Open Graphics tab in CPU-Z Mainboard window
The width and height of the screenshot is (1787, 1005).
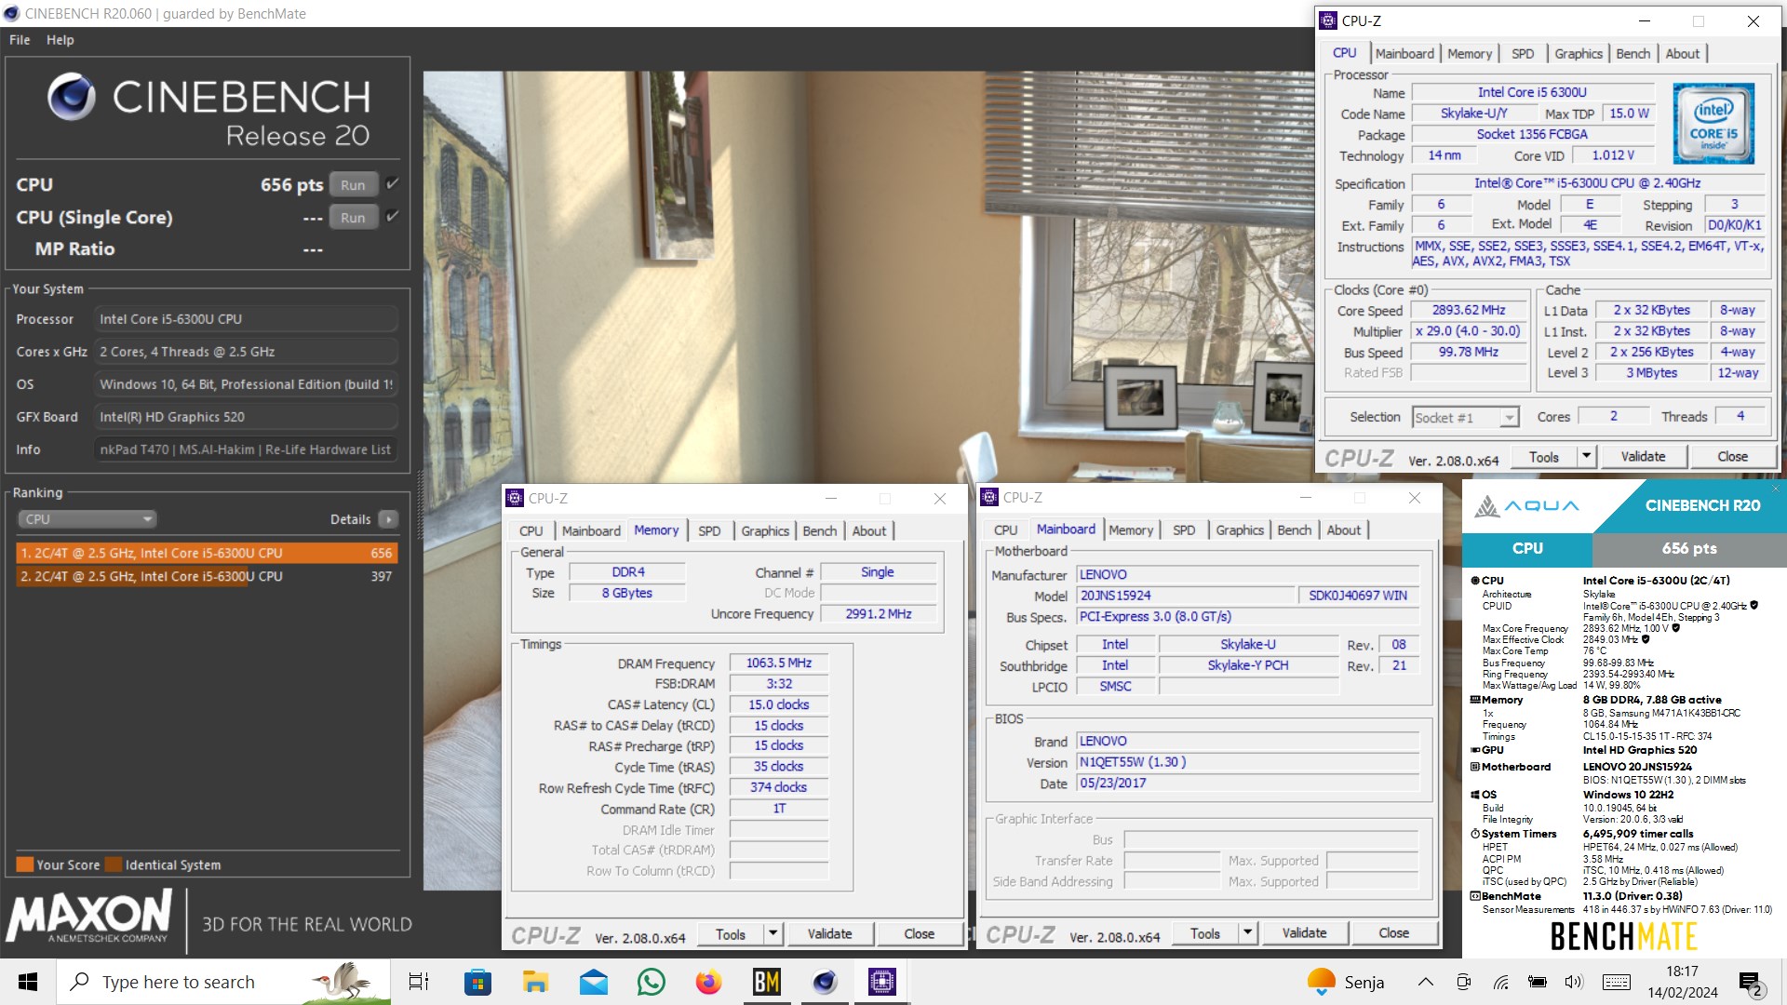[x=1240, y=529]
